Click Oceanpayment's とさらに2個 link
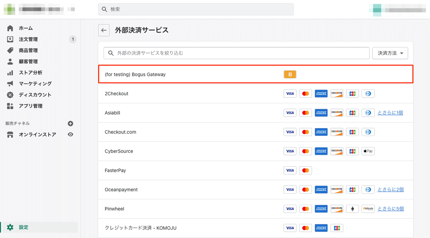430x238 pixels. coord(391,190)
